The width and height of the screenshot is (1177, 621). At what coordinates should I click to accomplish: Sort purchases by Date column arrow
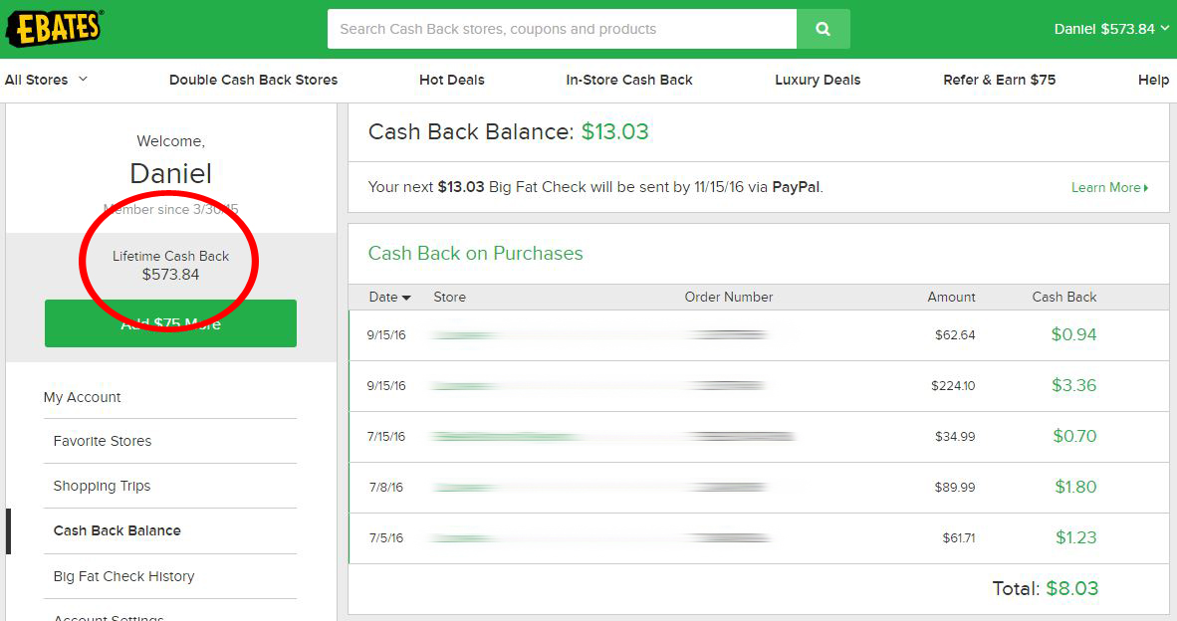click(406, 298)
